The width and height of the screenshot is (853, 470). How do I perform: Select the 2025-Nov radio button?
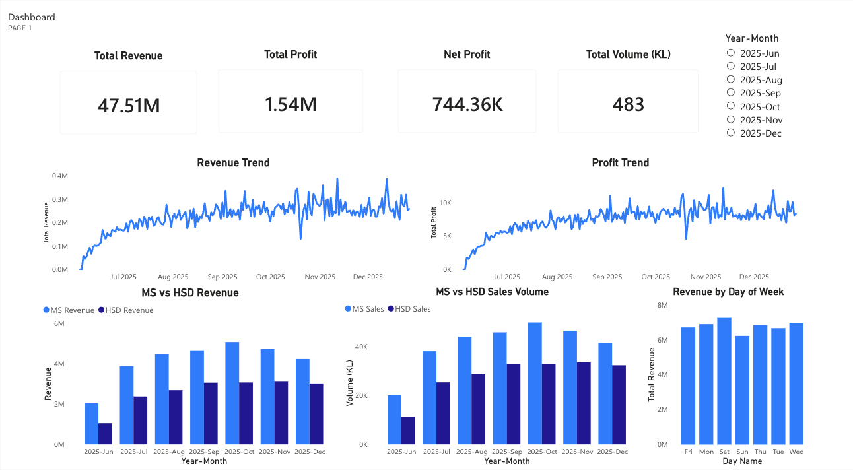[x=731, y=119]
